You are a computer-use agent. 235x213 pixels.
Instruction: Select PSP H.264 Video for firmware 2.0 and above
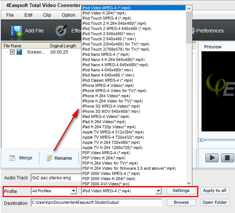point(134,169)
